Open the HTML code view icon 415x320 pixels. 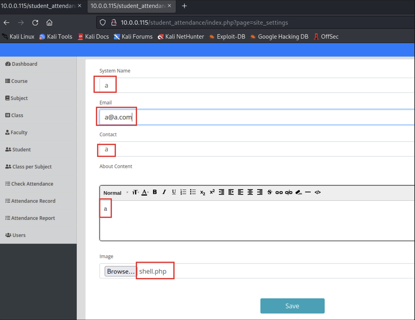(x=317, y=192)
